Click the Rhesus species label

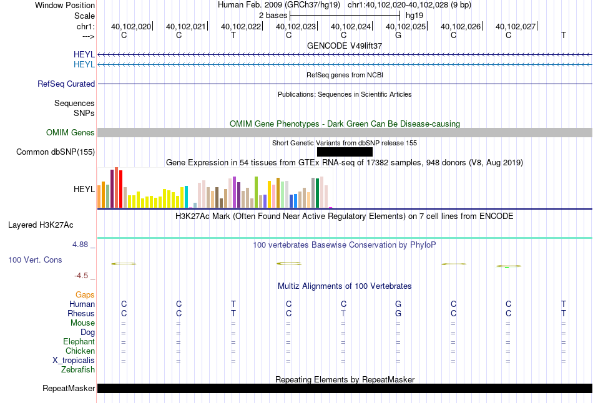(81, 313)
